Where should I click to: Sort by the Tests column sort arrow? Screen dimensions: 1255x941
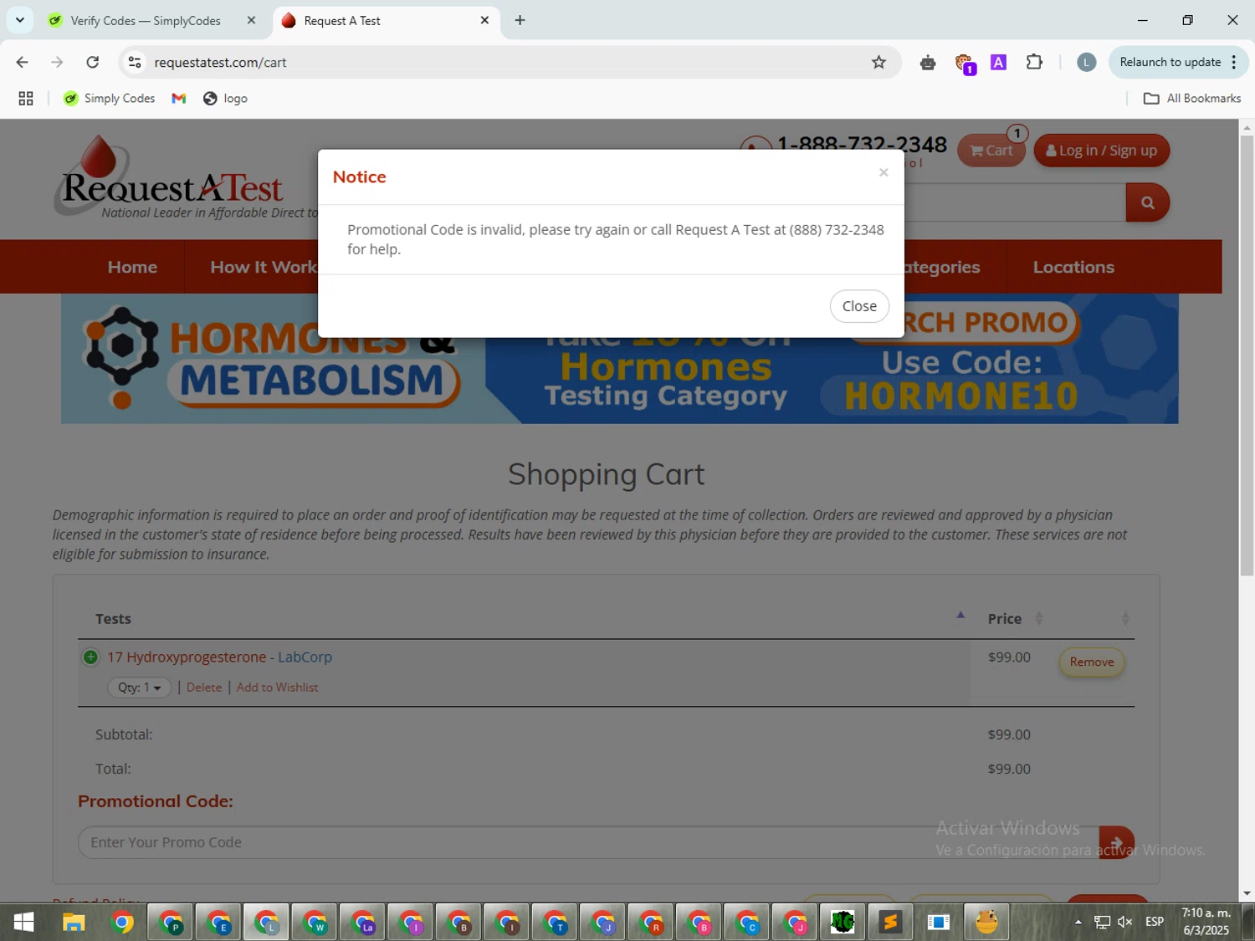(960, 616)
